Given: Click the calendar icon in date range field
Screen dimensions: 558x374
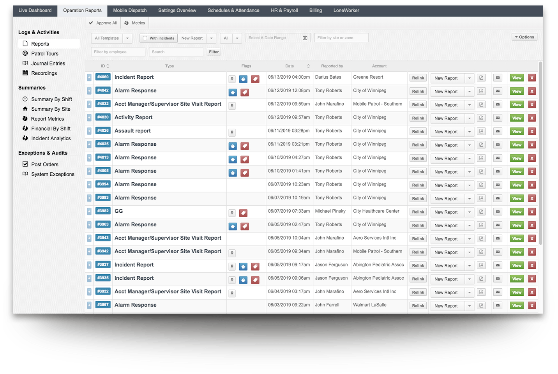Looking at the screenshot, I should coord(305,38).
